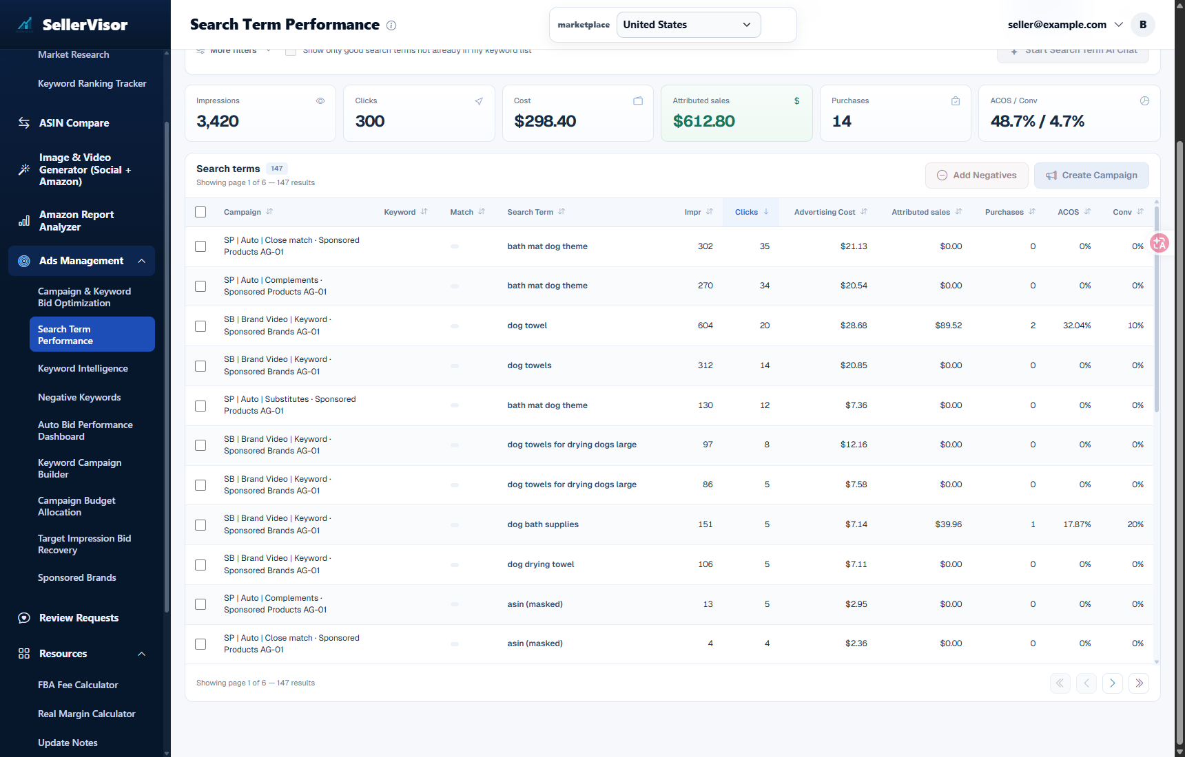Click the dollar icon in Attributed sales card

797,100
